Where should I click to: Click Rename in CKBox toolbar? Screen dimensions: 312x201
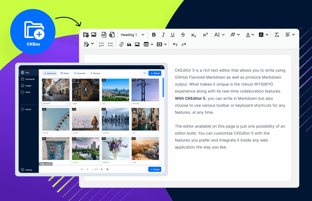(95, 73)
